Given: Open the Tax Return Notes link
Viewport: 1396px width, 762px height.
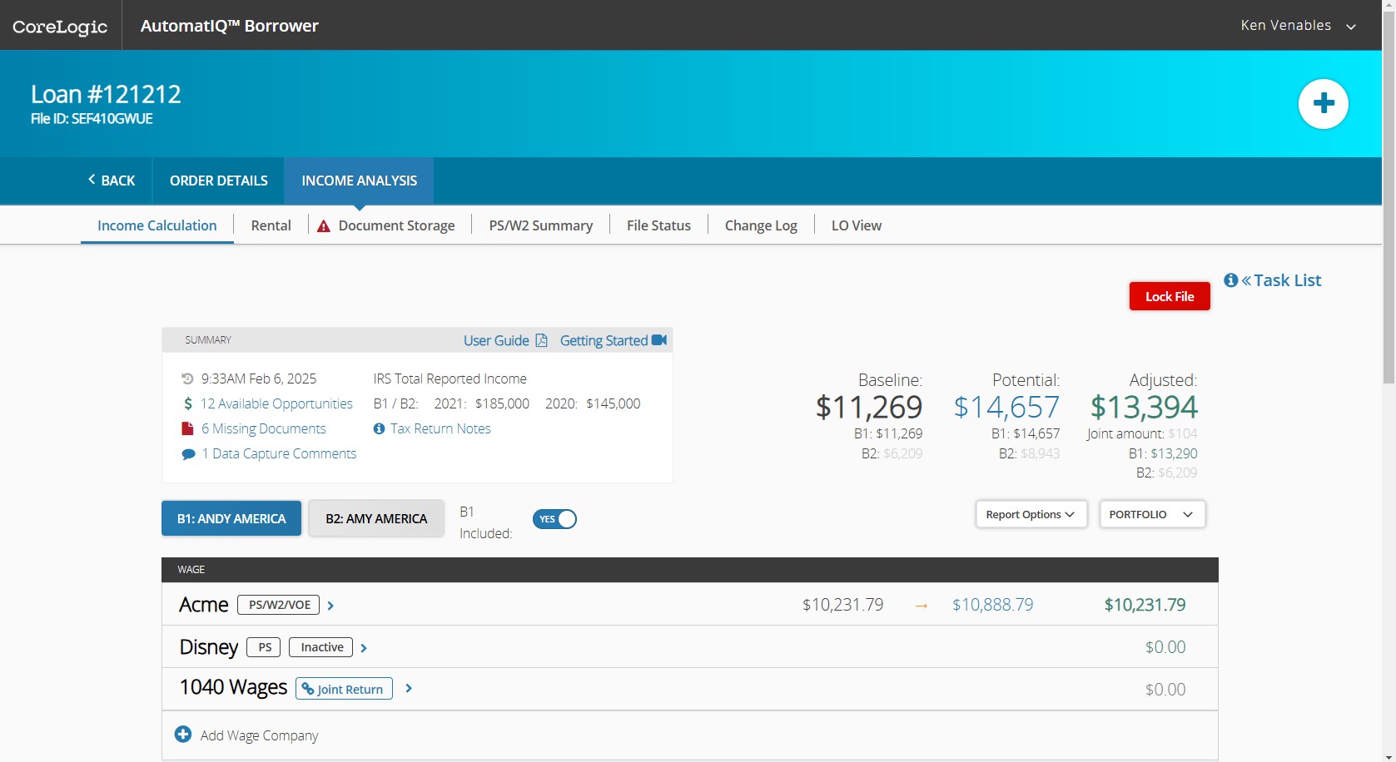Looking at the screenshot, I should 440,428.
